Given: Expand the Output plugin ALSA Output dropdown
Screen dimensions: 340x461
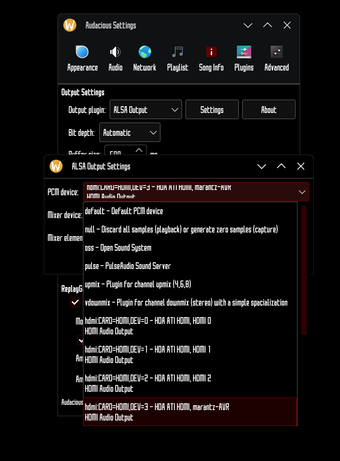Looking at the screenshot, I should point(146,109).
